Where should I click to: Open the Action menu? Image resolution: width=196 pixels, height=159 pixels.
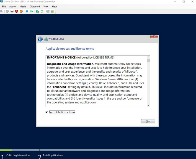pyautogui.click(x=13, y=7)
